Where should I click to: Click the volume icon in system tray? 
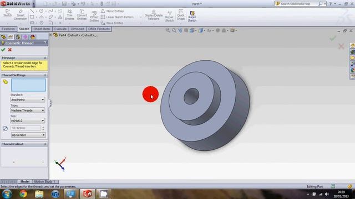pyautogui.click(x=327, y=194)
